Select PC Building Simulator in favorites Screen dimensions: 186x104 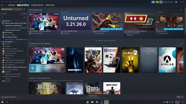pos(10,37)
